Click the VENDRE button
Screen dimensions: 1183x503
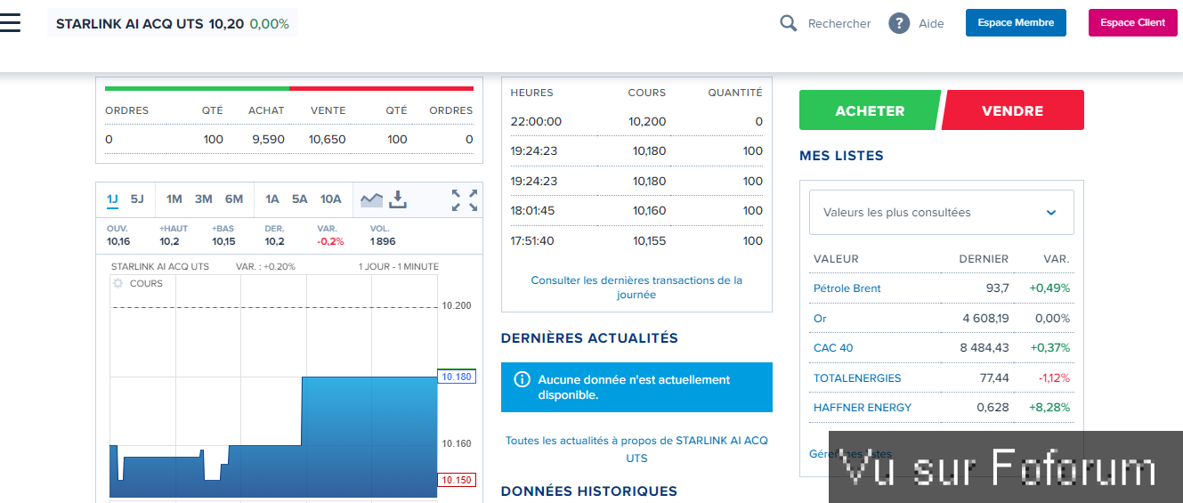(x=1013, y=110)
